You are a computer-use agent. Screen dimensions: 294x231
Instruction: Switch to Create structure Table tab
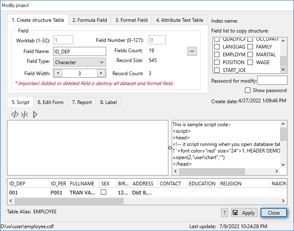[x=38, y=20]
